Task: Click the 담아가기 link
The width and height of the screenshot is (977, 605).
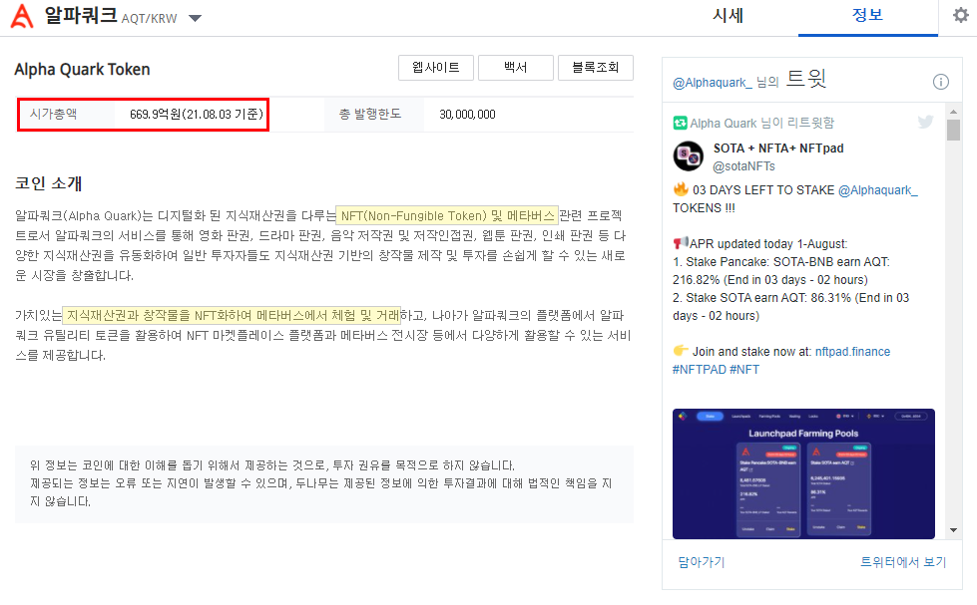Action: 701,562
